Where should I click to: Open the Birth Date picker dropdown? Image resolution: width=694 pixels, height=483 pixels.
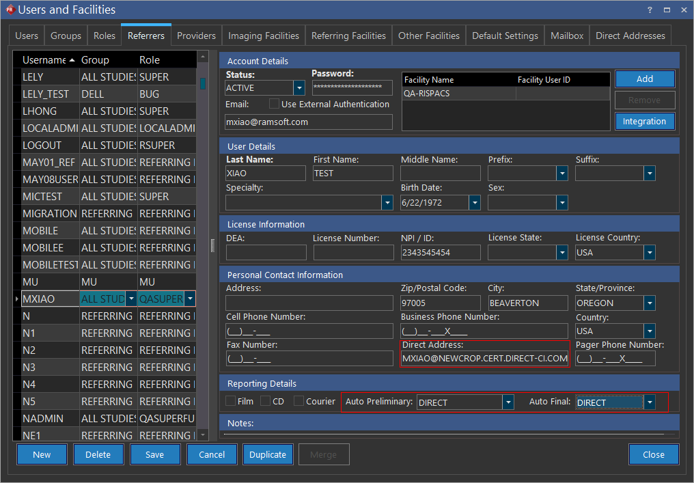[x=475, y=202]
